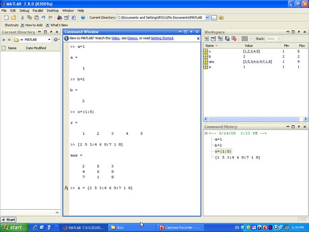Open the Video link in info bar

(x=115, y=38)
